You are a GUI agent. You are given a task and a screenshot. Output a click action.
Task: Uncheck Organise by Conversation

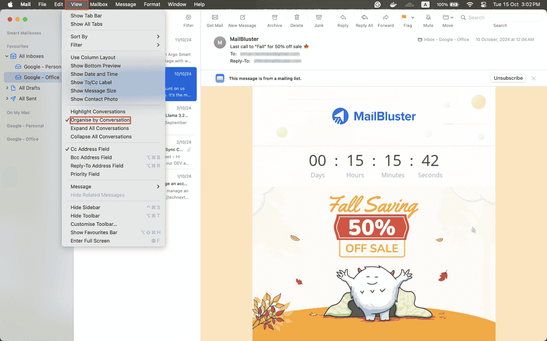tap(101, 120)
